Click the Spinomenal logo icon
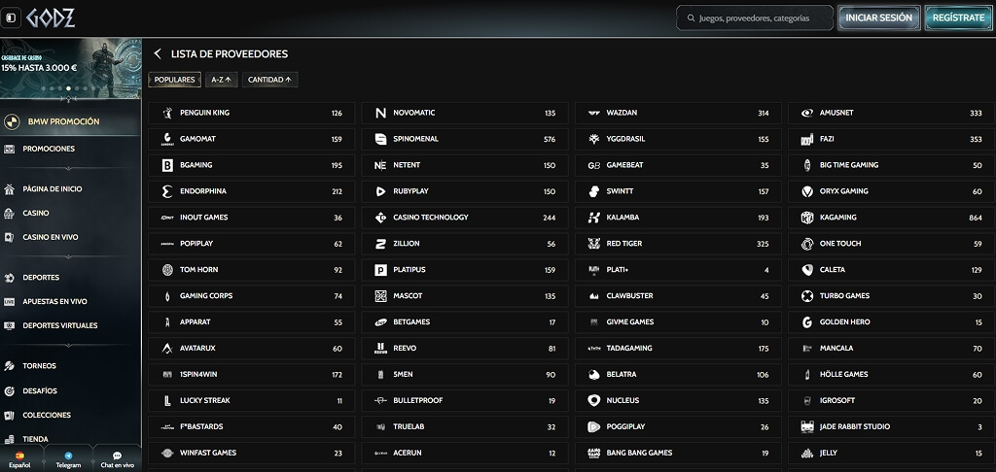Screen dimensions: 996x472 tap(380, 139)
